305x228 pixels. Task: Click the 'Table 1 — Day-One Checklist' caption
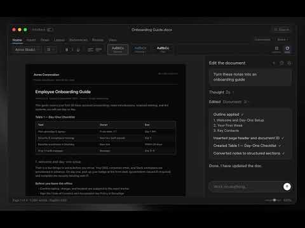[55, 117]
